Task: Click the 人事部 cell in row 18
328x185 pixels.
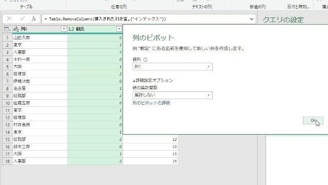Action: 40,161
